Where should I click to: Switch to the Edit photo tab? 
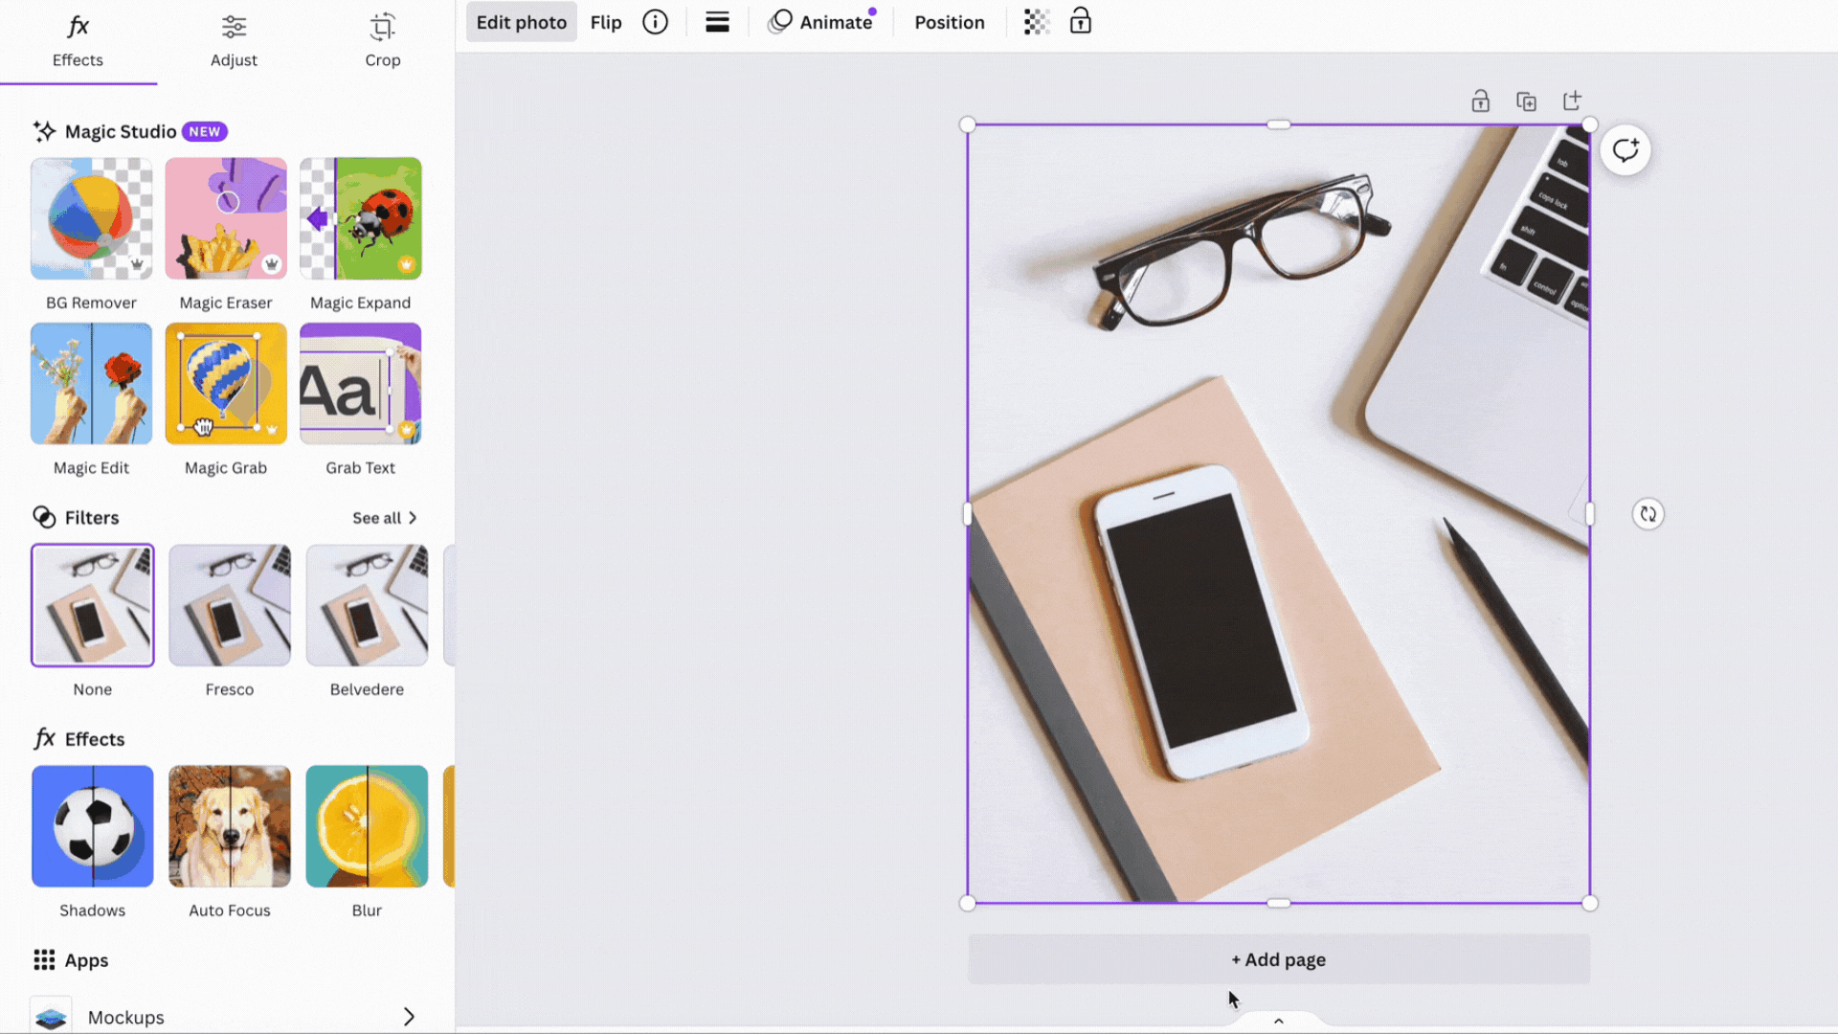(521, 21)
